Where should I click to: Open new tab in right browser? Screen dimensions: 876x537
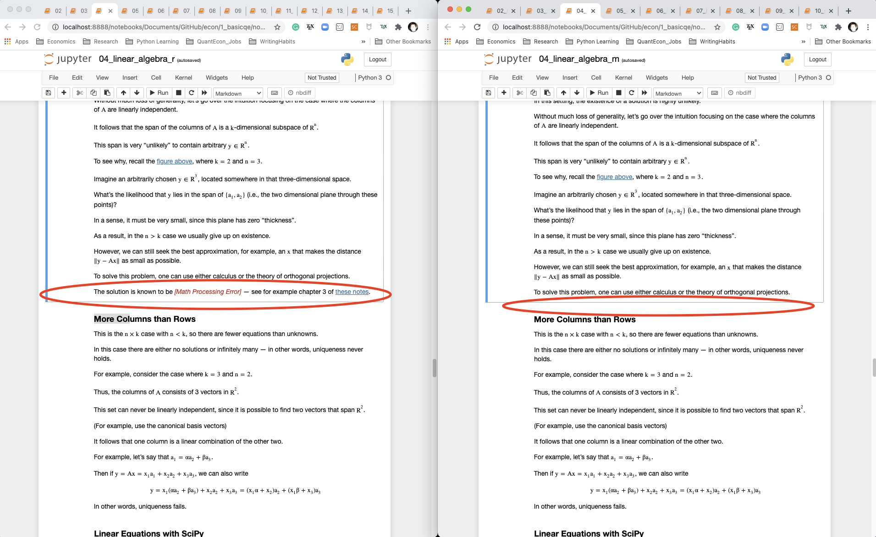pos(848,11)
